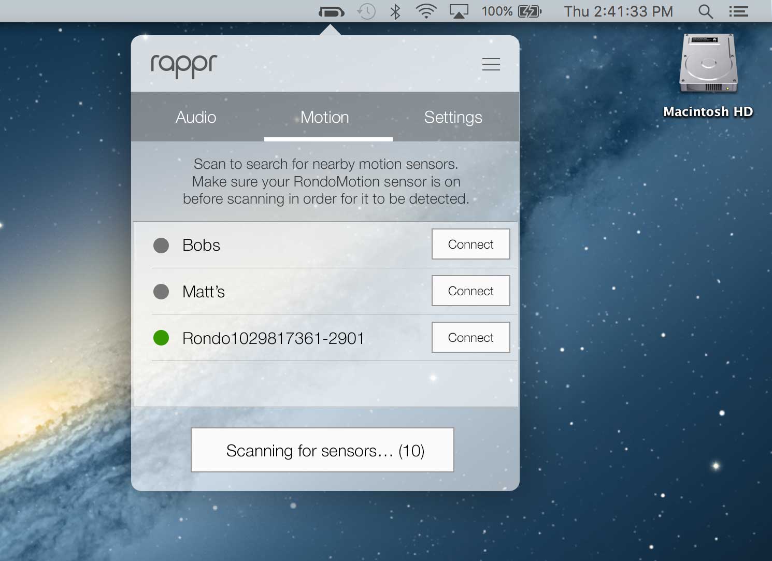The height and width of the screenshot is (561, 772).
Task: Open Spotlight search magnifier icon
Action: click(706, 11)
